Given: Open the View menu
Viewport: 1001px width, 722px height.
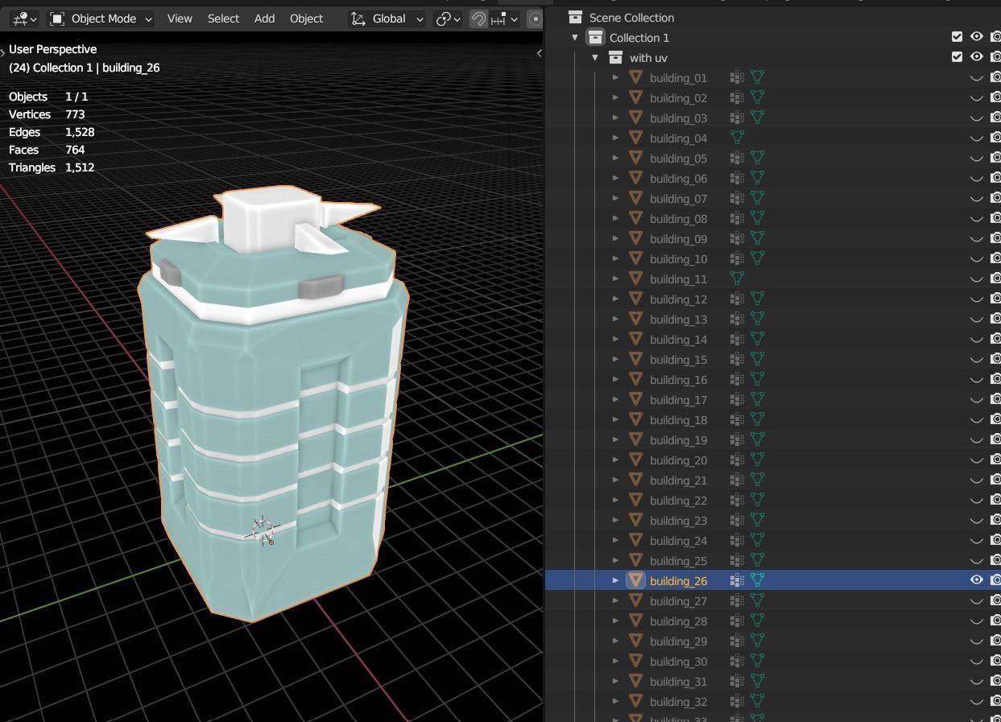Looking at the screenshot, I should 180,19.
